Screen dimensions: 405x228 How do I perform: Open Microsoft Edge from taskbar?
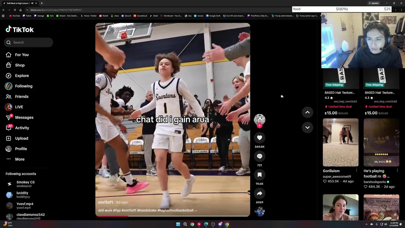206,224
